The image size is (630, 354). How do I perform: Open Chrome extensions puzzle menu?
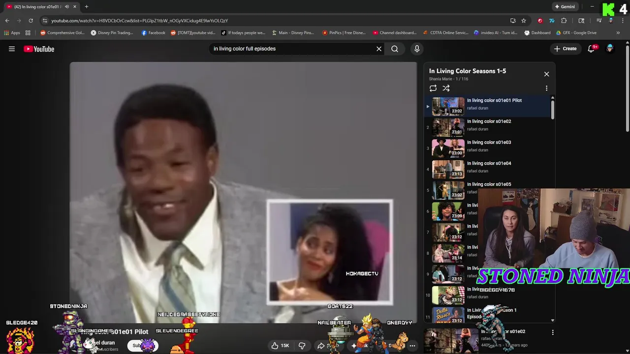click(x=564, y=21)
